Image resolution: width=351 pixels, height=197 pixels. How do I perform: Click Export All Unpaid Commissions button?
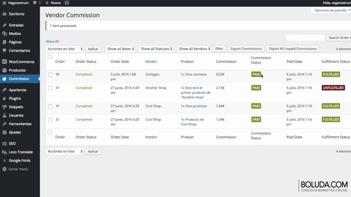point(292,49)
